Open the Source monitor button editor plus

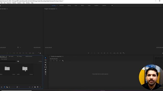(x=40, y=53)
